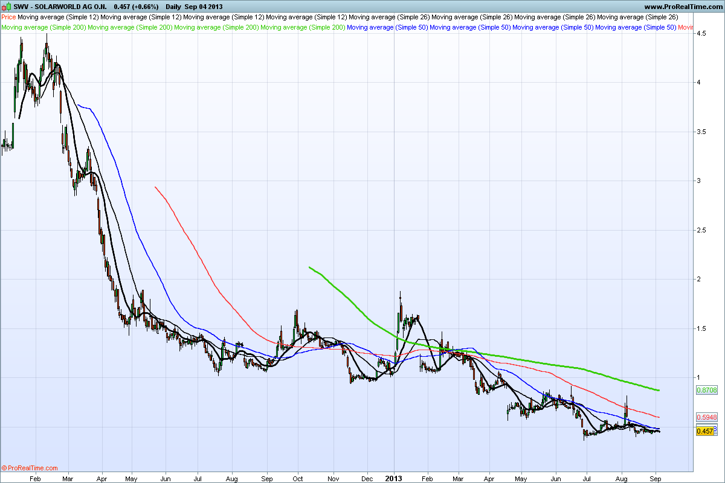Click the last Moving average (Simple 26) label
725x483 pixels.
637,17
